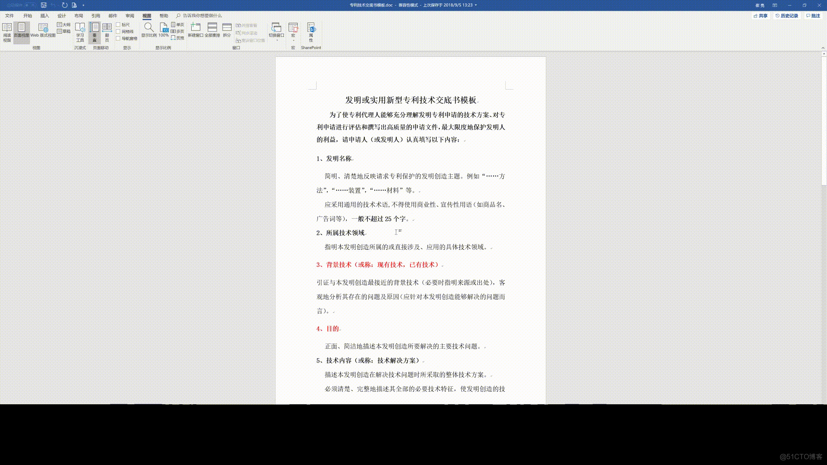Click the Share button (共享)
The image size is (827, 465).
pos(761,15)
